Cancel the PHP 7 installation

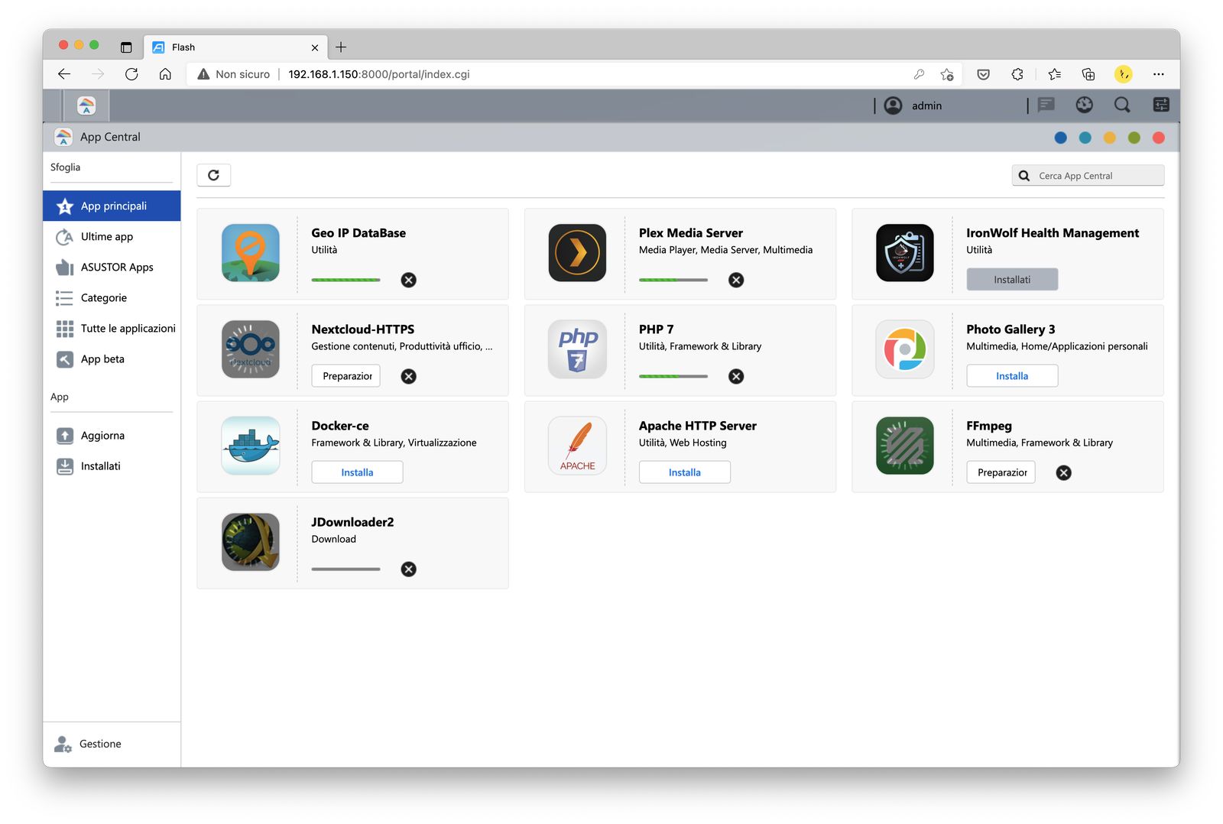coord(736,376)
